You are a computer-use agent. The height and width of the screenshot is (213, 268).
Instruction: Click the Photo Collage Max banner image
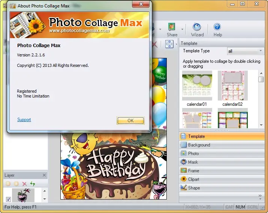[79, 25]
